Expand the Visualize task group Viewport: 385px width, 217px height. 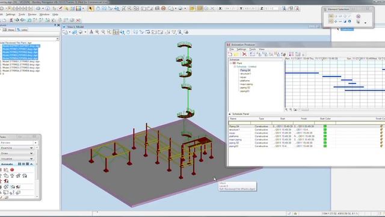pos(31,159)
